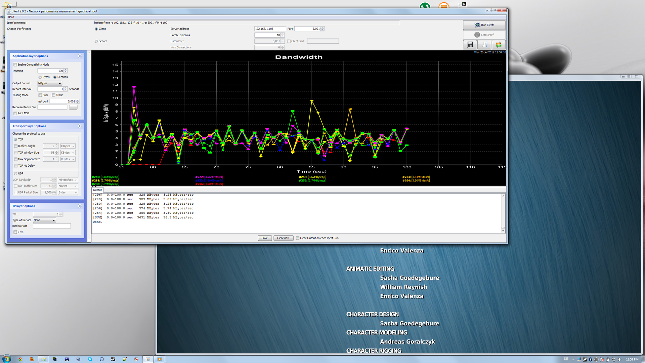The height and width of the screenshot is (363, 645).
Task: Select the Server iPerf mode radio button
Action: [x=96, y=41]
